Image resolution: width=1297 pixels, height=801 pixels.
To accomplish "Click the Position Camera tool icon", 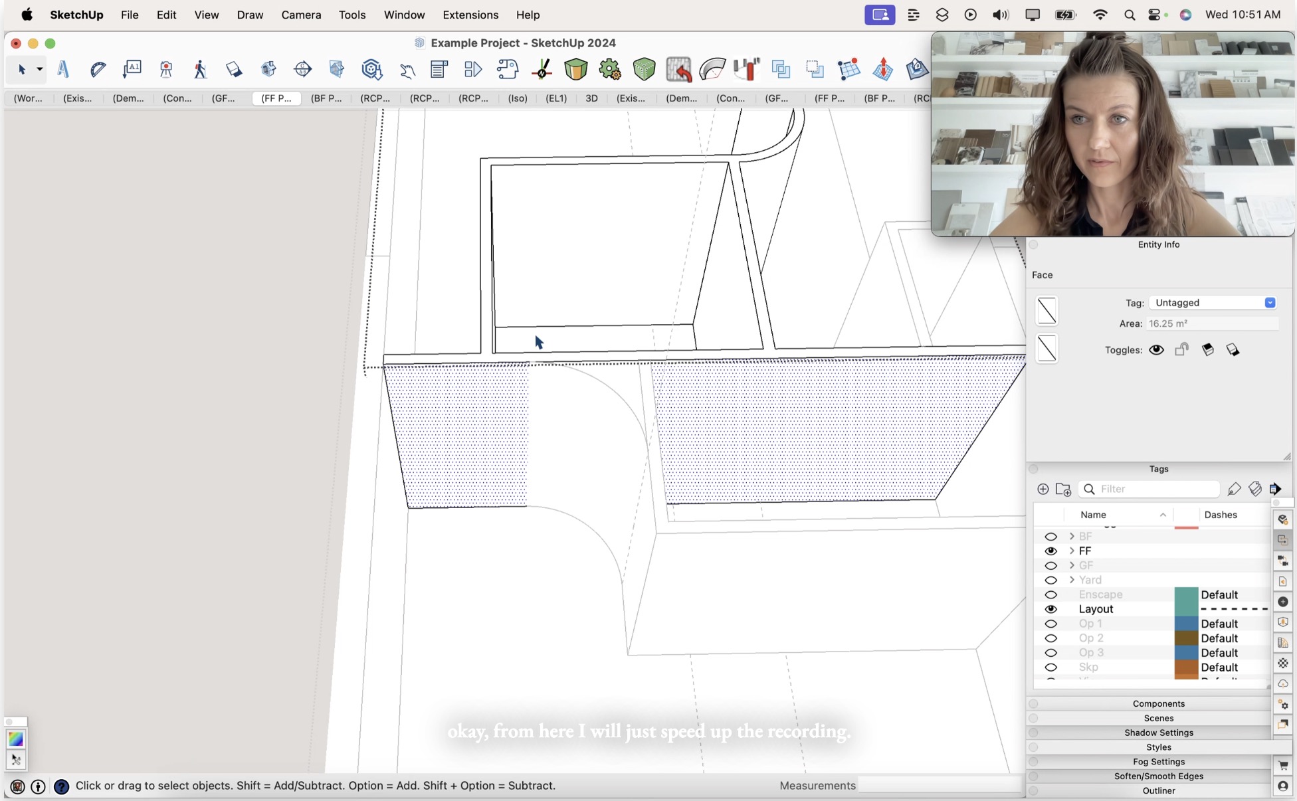I will [165, 69].
